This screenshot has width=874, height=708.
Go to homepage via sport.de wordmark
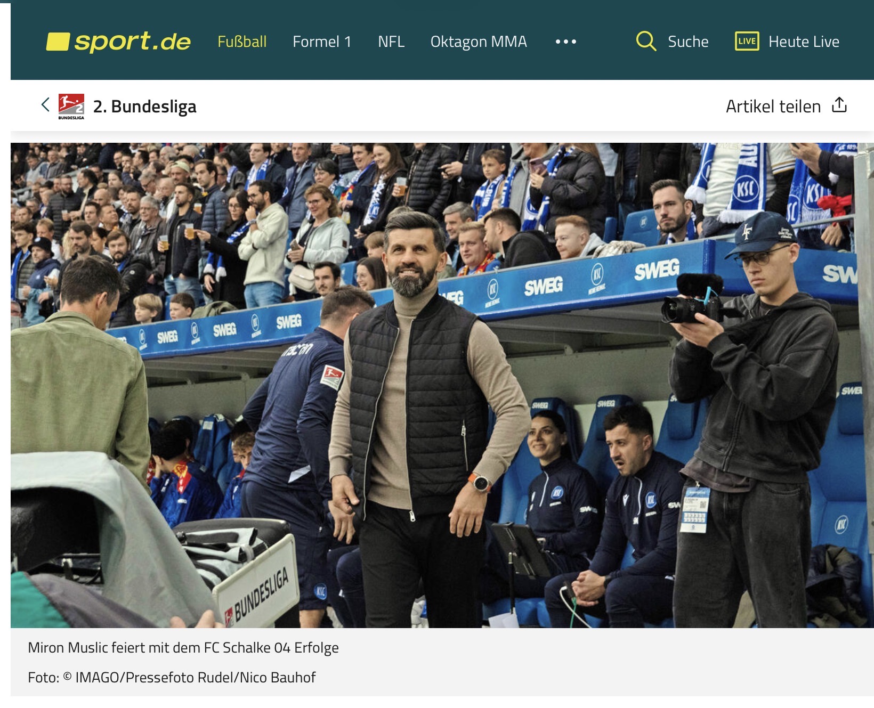point(132,42)
